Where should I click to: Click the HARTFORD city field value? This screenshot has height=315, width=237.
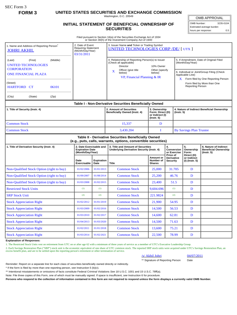click(x=17, y=87)
